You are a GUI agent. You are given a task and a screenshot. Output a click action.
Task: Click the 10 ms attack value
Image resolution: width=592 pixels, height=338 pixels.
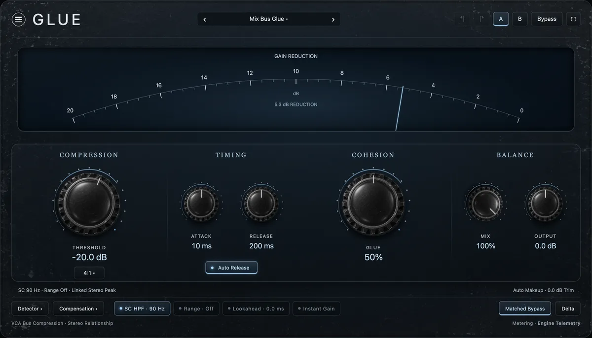tap(201, 246)
